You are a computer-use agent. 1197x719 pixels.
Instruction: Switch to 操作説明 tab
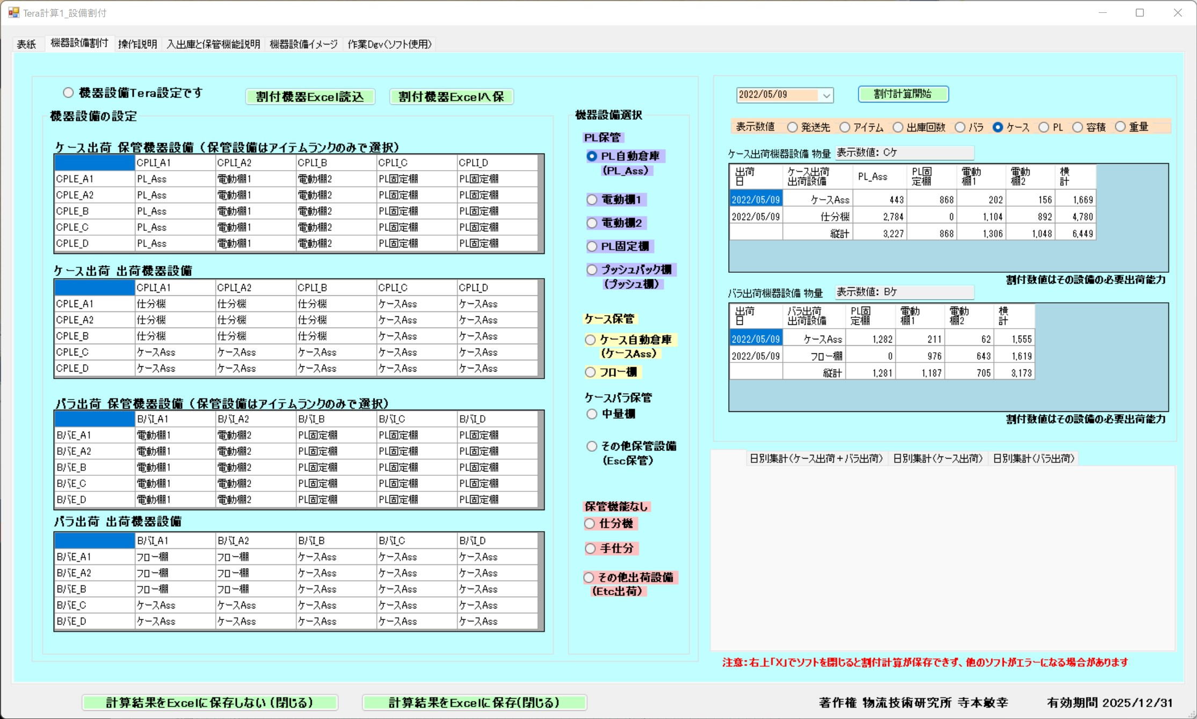[x=137, y=44]
